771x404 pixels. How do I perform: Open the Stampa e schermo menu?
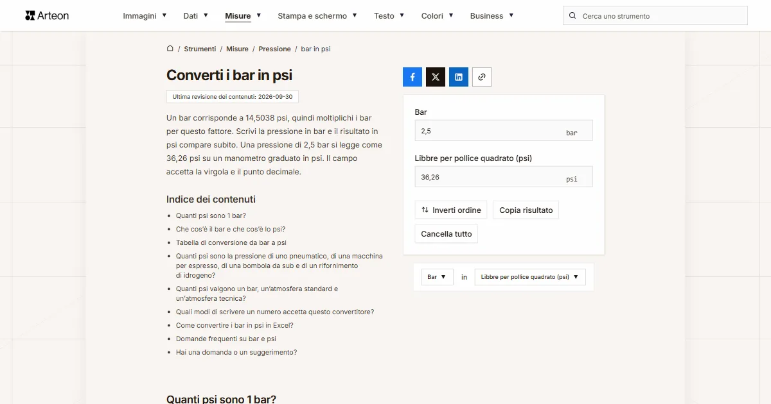pos(317,15)
